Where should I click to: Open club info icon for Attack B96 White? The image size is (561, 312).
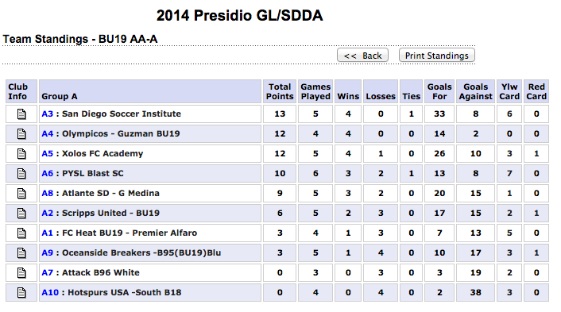coord(21,273)
